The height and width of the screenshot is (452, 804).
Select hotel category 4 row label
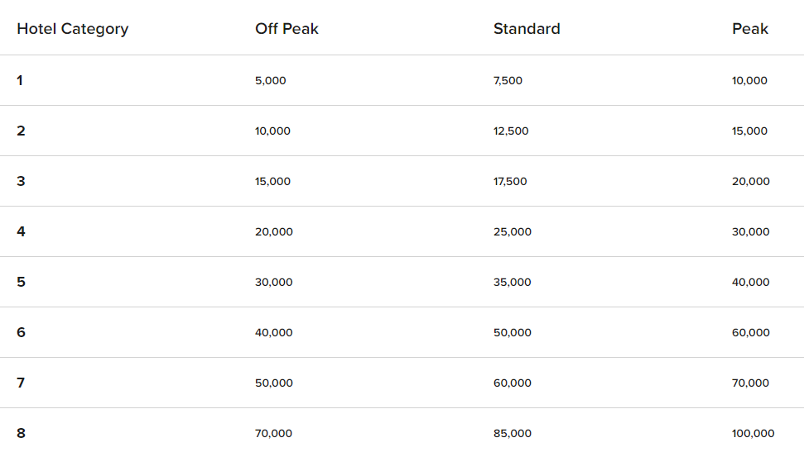coord(21,231)
